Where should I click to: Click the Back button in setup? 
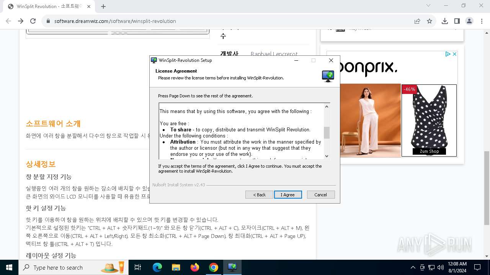tap(259, 195)
